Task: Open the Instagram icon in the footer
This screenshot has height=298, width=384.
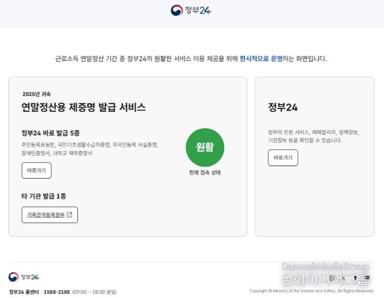Action: point(331,278)
